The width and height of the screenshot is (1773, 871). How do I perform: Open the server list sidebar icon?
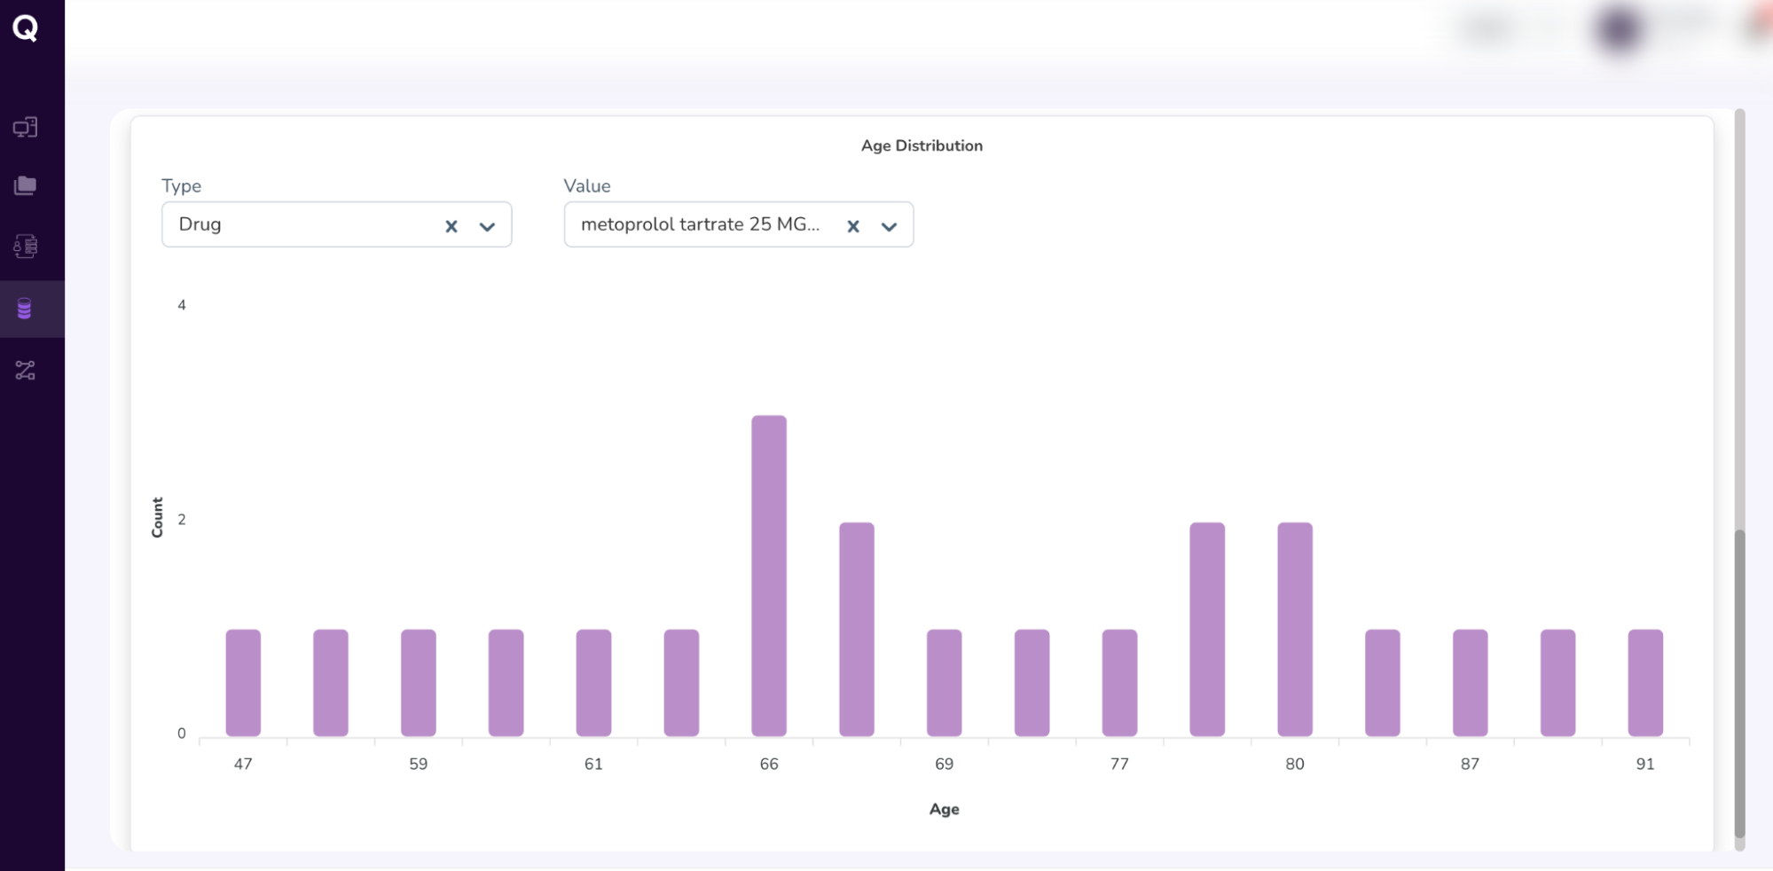pos(25,246)
